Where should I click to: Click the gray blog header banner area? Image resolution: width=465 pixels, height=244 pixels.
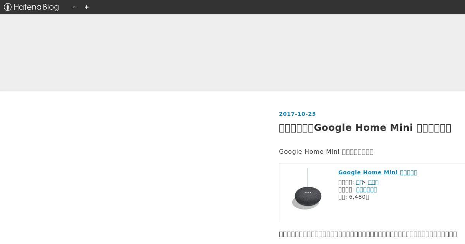coord(232,53)
